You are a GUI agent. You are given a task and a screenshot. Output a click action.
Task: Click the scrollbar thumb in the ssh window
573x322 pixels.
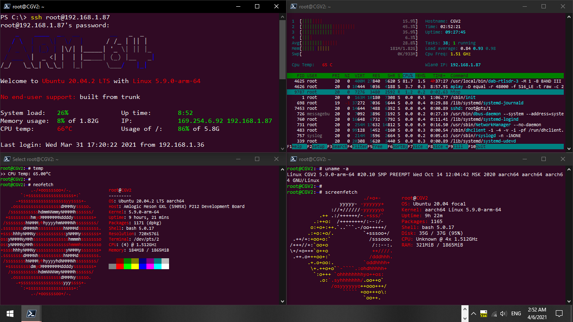[x=282, y=50]
